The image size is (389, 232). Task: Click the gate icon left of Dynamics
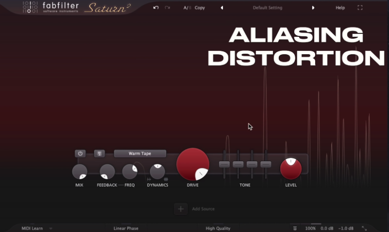click(x=149, y=179)
